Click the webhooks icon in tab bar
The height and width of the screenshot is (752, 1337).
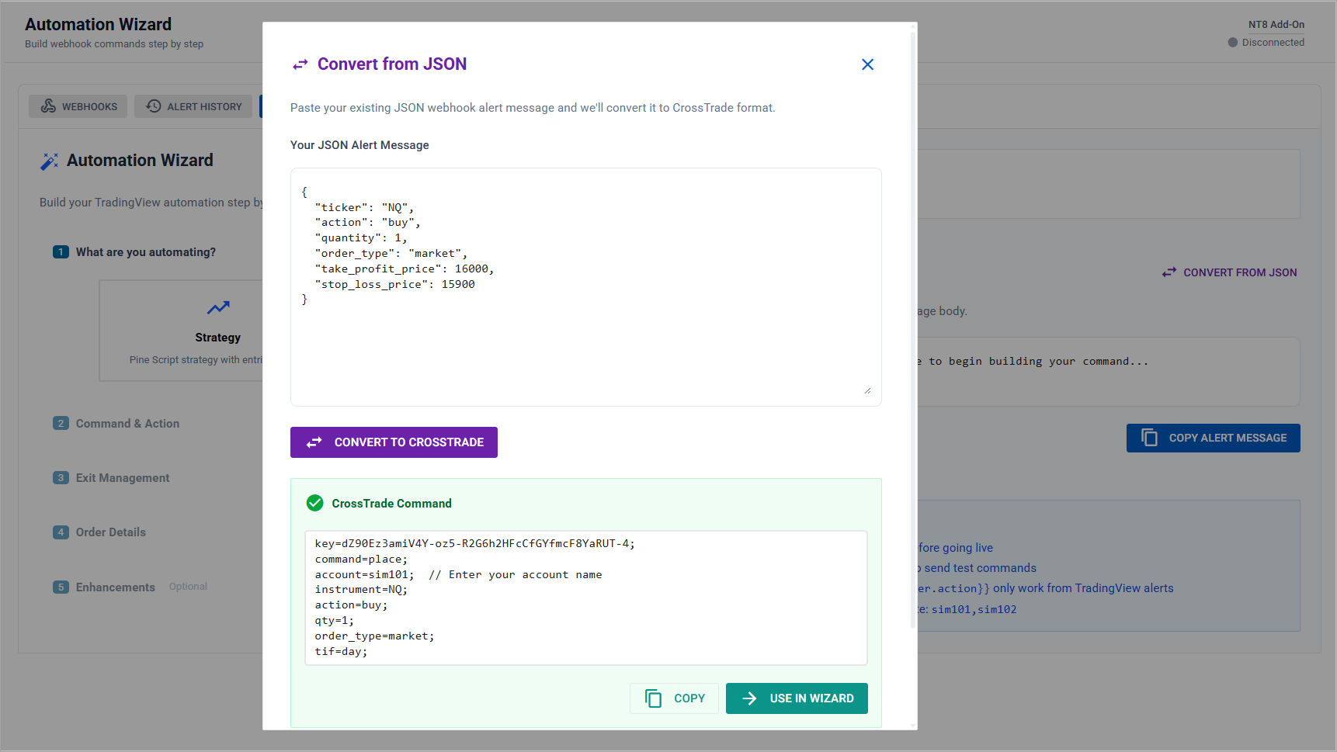pos(48,106)
